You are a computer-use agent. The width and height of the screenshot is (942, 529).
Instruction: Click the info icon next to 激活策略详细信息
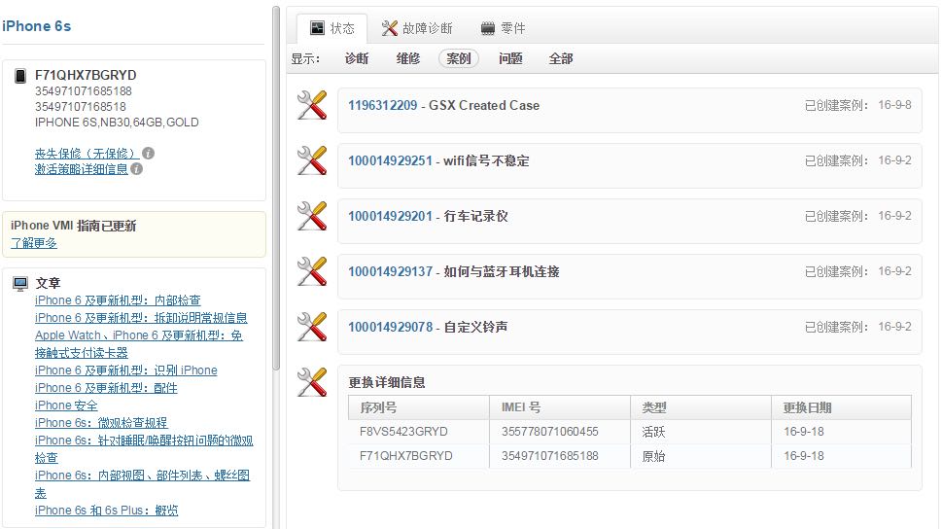[x=137, y=169]
